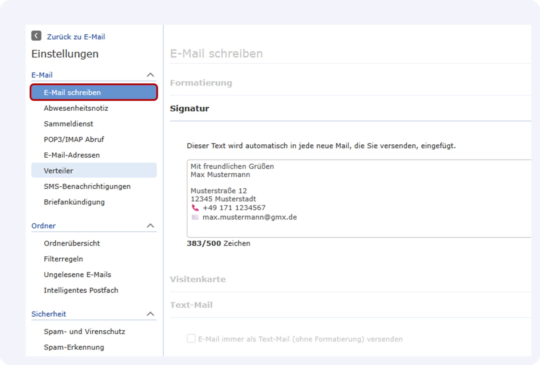540x365 pixels.
Task: Select Abwesenheitsnotiz in the sidebar
Action: coord(72,108)
